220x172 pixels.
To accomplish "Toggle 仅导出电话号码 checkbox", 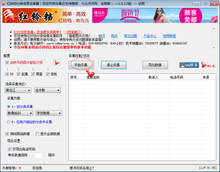I will (x=9, y=149).
